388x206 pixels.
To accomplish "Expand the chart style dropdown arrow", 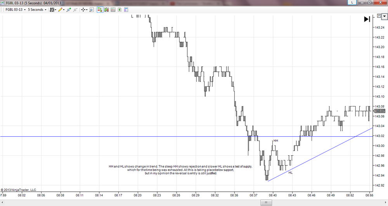I will [x=55, y=10].
